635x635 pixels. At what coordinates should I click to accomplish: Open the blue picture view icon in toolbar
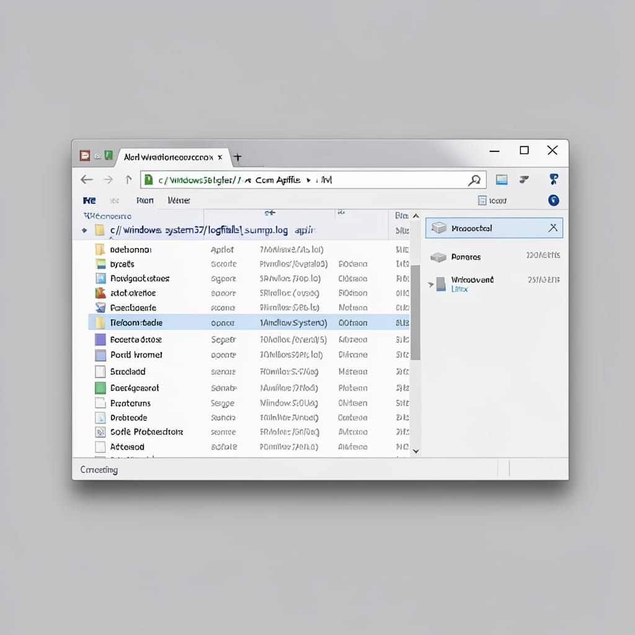(x=501, y=180)
